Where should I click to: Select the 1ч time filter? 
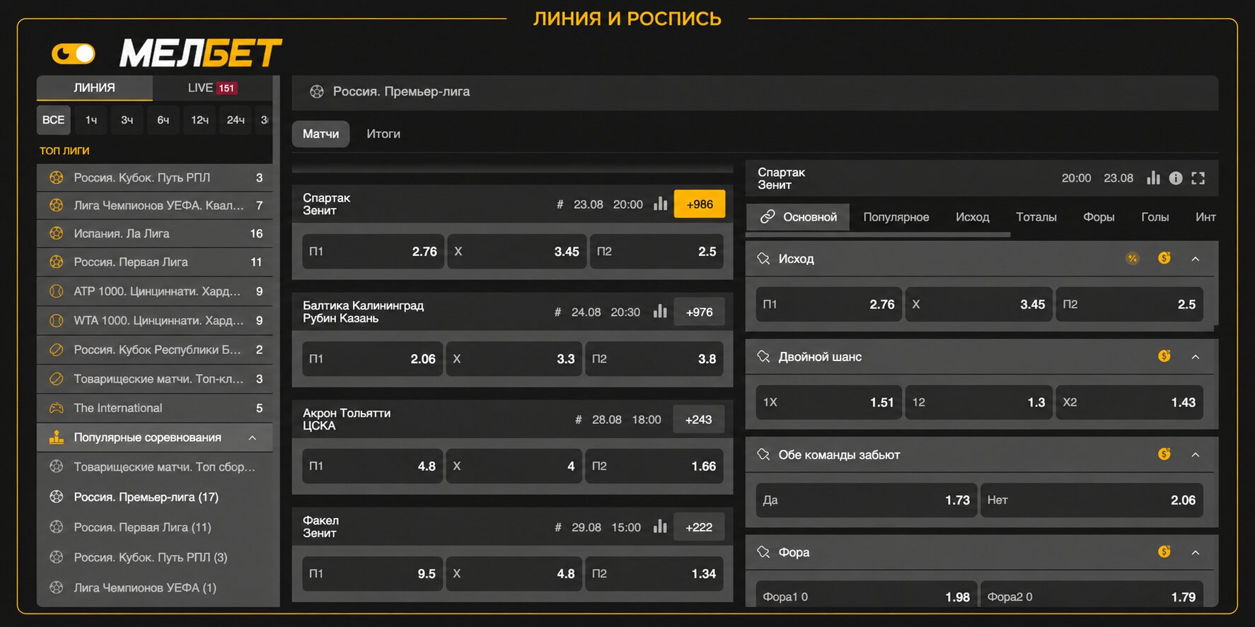click(91, 120)
